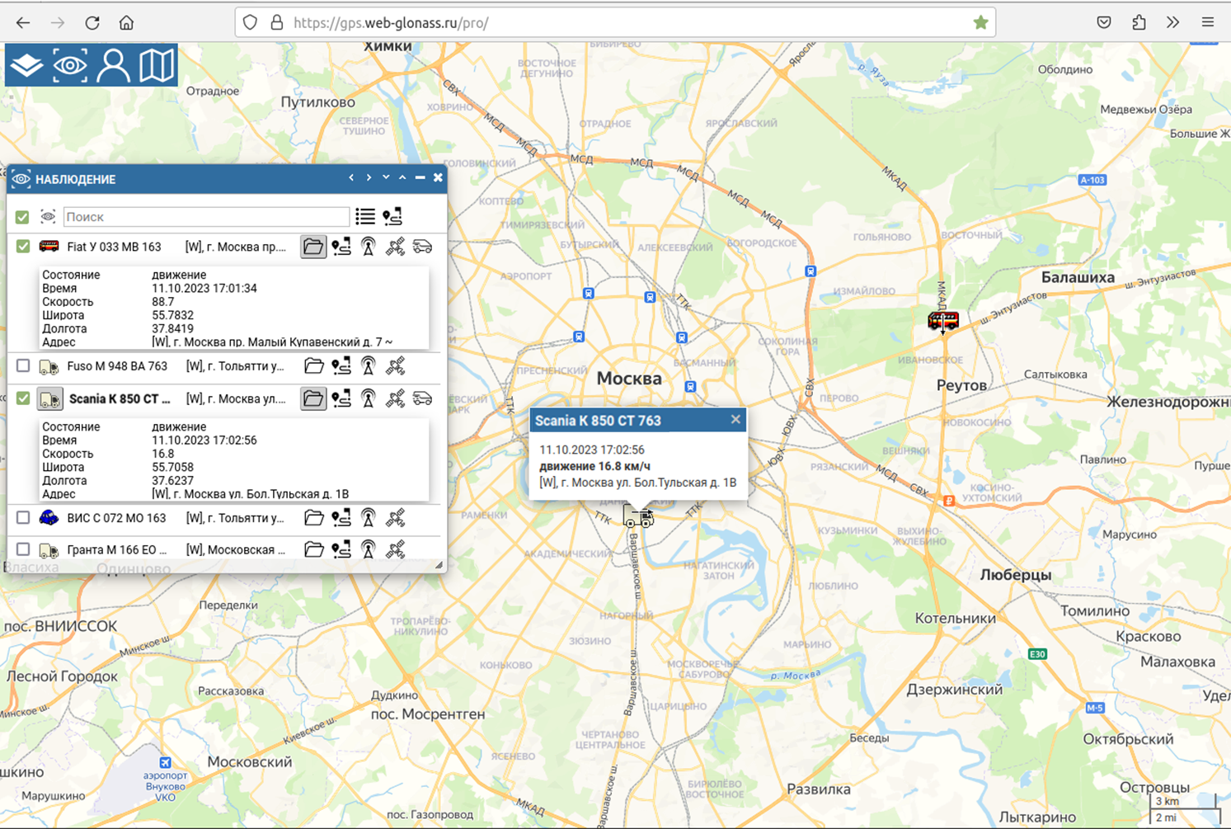
Task: Check the Fuso М 948 ВА 763 checkbox
Action: 23,365
